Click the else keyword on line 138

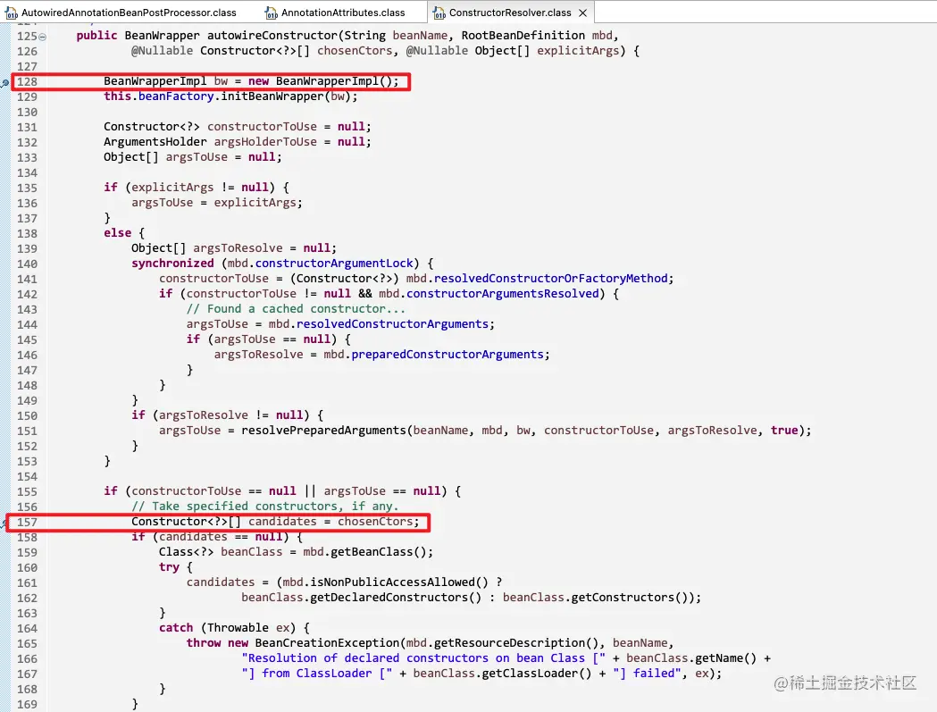(117, 232)
